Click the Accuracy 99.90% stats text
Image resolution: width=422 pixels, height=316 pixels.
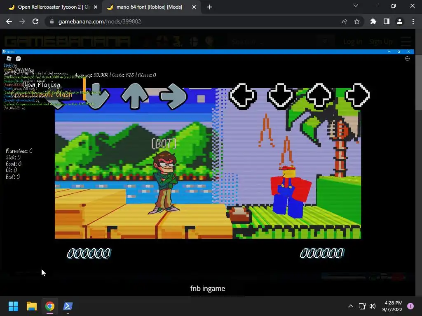pos(115,75)
